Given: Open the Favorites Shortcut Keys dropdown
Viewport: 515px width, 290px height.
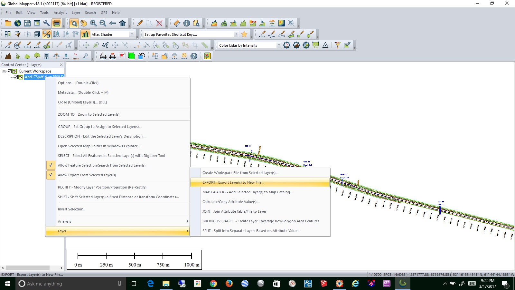Looking at the screenshot, I should pos(236,34).
